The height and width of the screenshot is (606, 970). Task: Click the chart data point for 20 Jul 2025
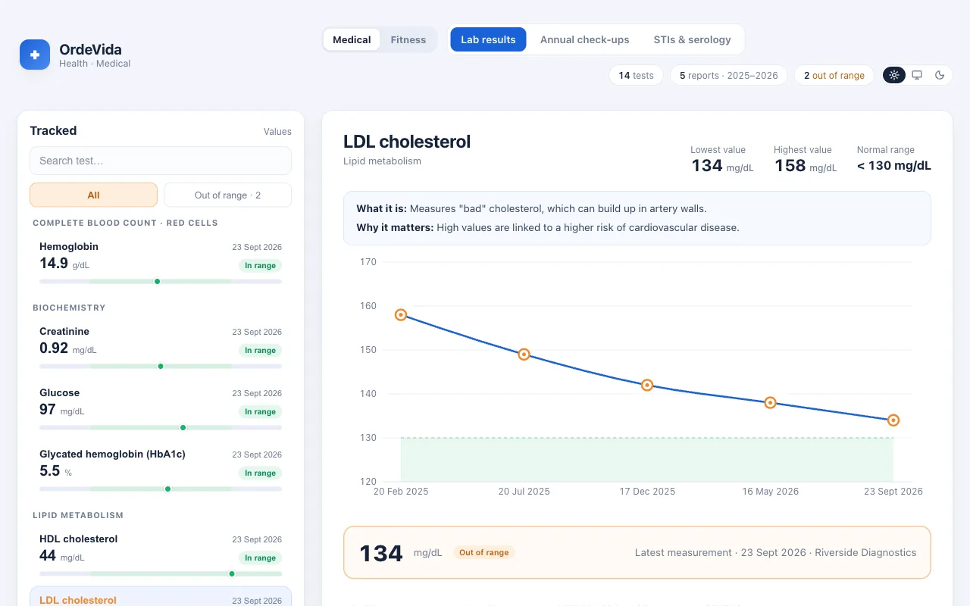pos(524,355)
